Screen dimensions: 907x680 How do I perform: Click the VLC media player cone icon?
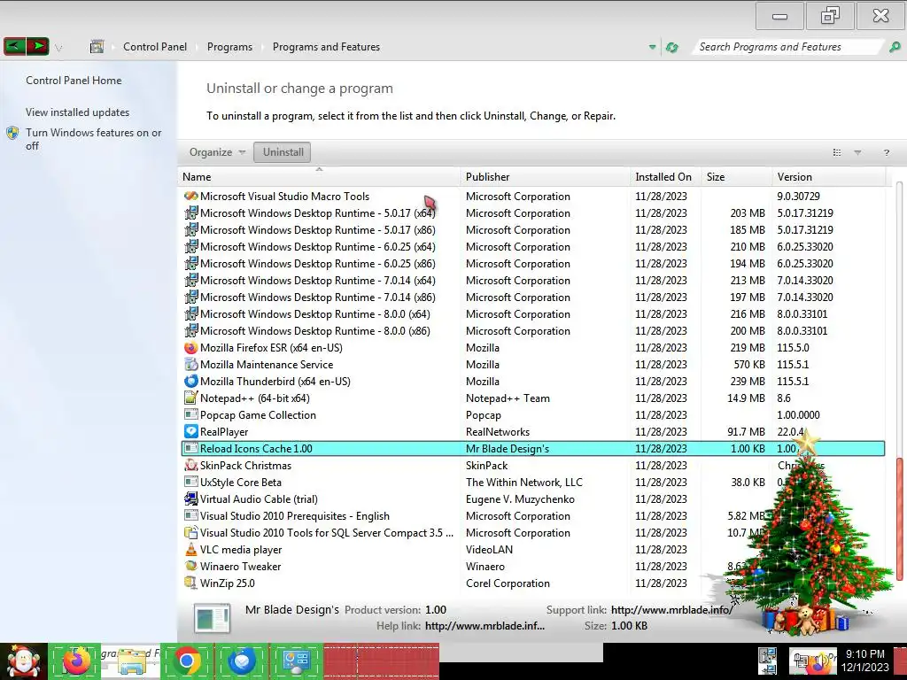click(x=191, y=549)
